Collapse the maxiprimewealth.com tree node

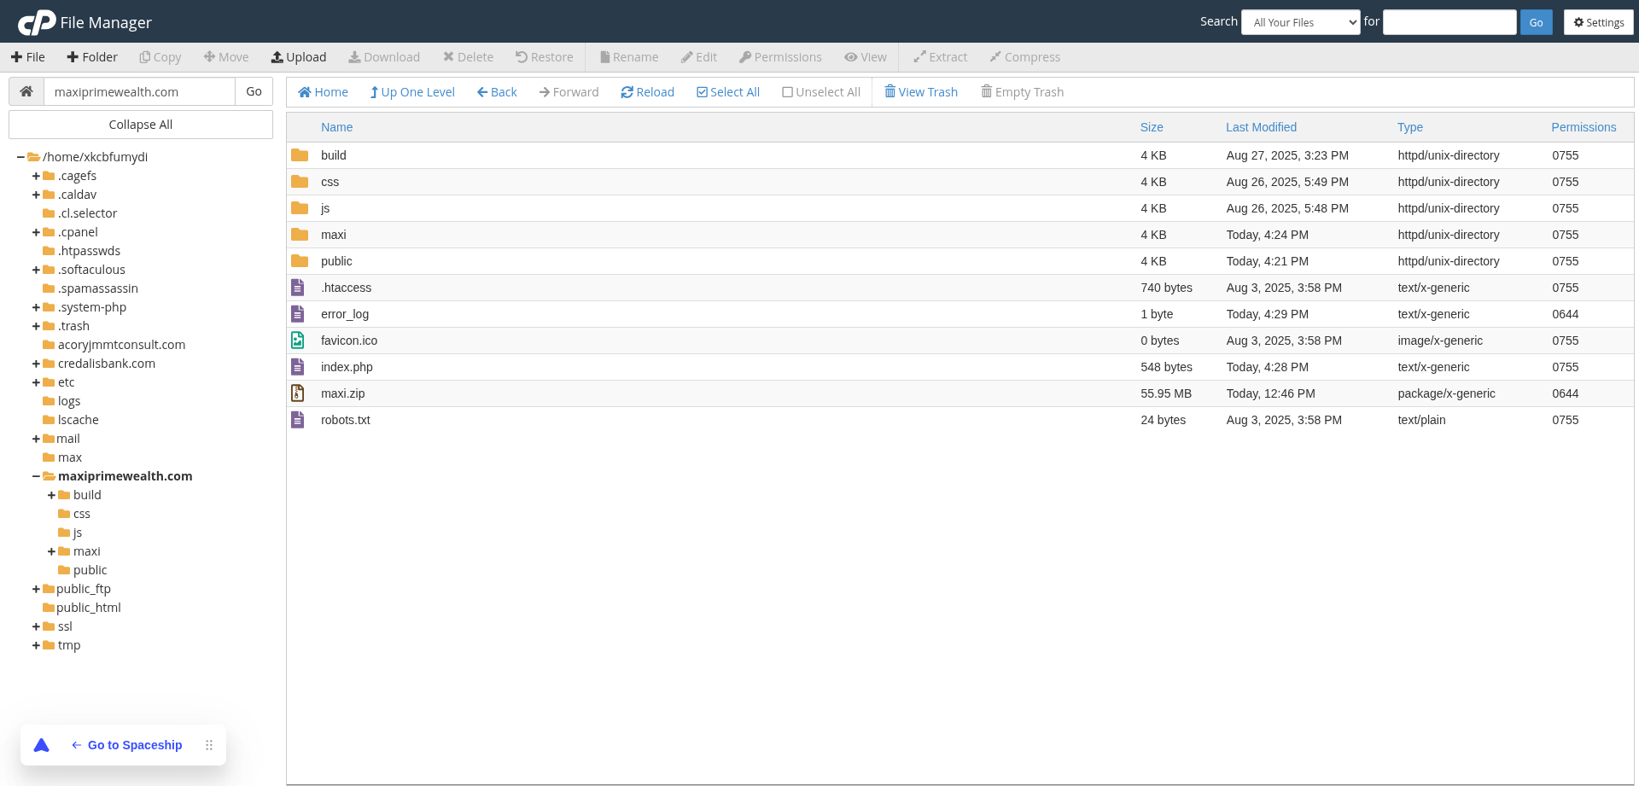(x=36, y=476)
